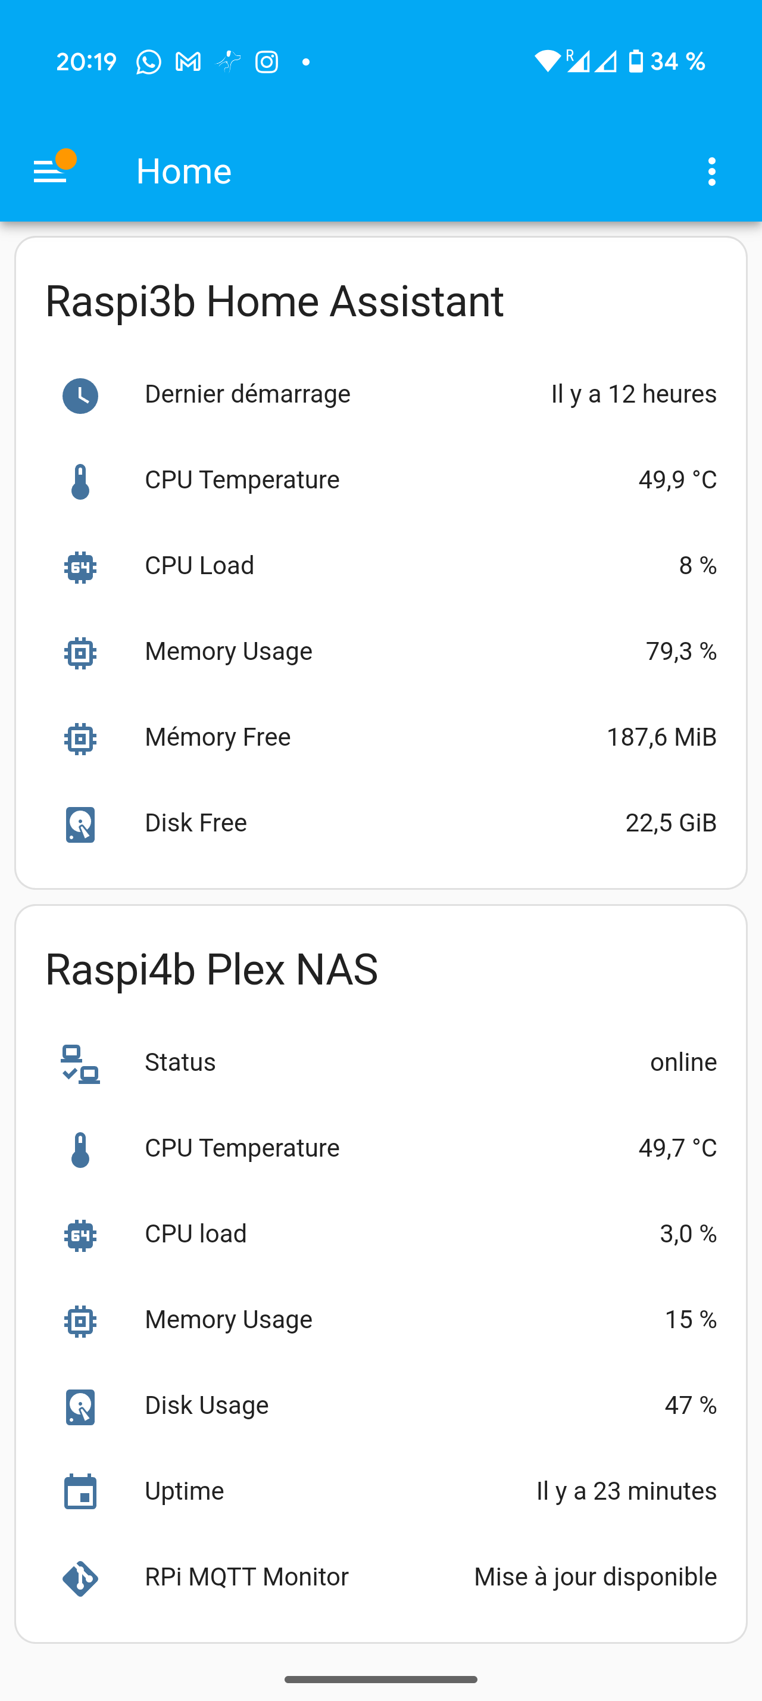Tap the battery indicator in status bar
The width and height of the screenshot is (762, 1701).
pyautogui.click(x=636, y=61)
